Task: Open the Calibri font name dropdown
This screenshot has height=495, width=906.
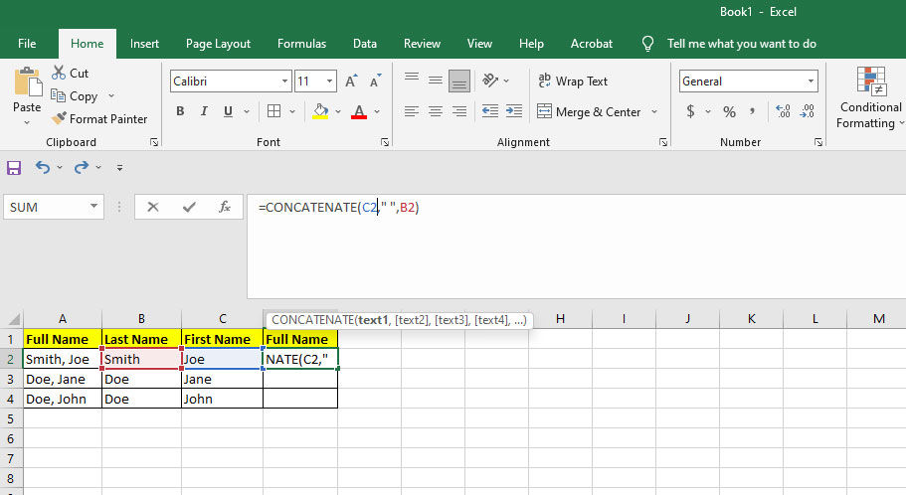Action: click(x=284, y=82)
